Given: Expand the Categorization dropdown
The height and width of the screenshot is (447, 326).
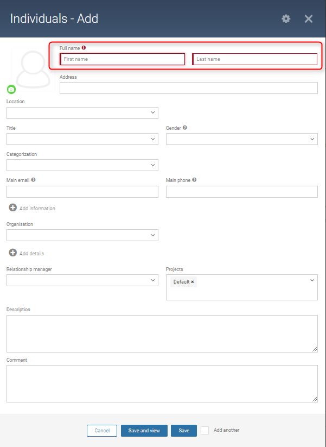Looking at the screenshot, I should [82, 165].
